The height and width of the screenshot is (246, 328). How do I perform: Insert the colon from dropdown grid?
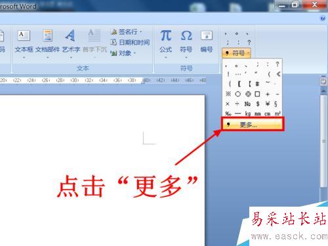point(268,64)
